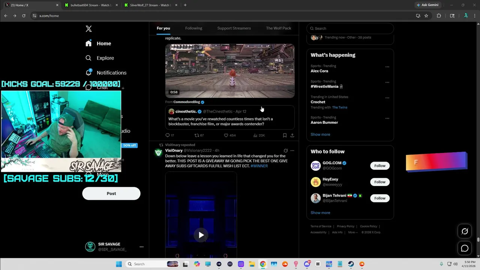Bookmark the CommodoreBlog video post
The height and width of the screenshot is (270, 480).
285,135
